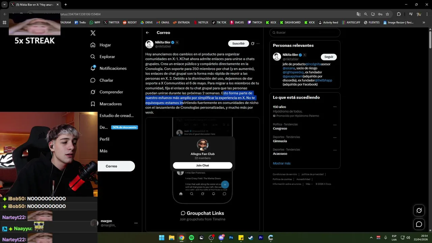Open the TIK TOK bookmark
Image resolution: width=432 pixels, height=243 pixels.
(219, 23)
